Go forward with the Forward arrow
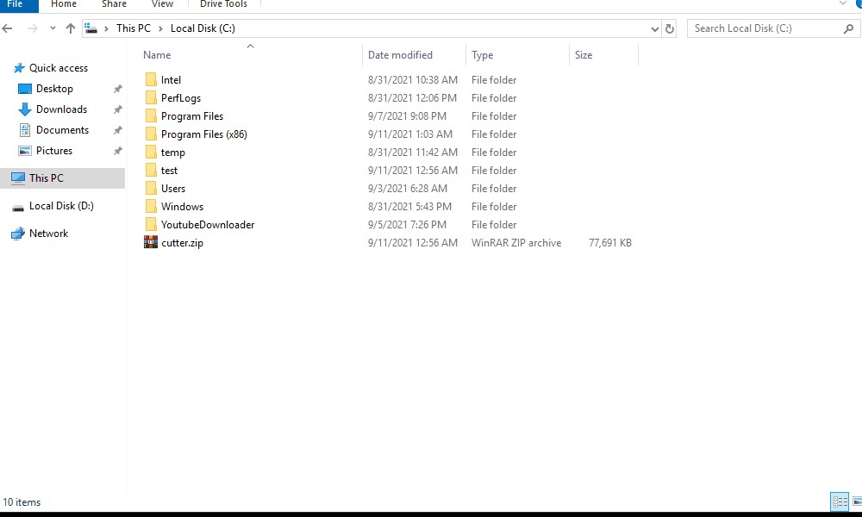The height and width of the screenshot is (517, 862). [x=33, y=28]
